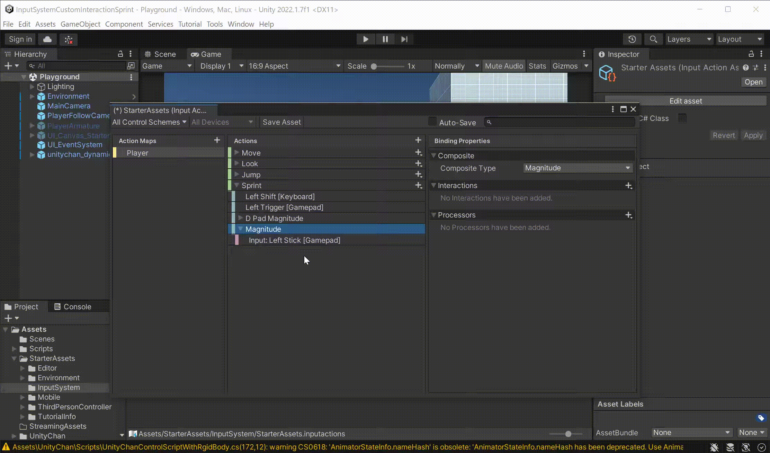Add an Interaction with plus icon
The height and width of the screenshot is (453, 770).
[x=629, y=186]
